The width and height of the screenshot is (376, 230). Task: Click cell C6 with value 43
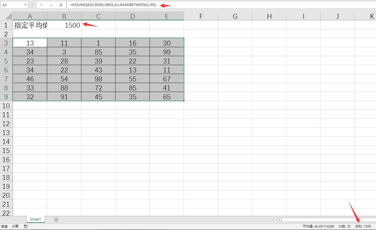coord(98,70)
